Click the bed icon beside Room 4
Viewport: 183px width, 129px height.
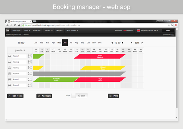pyautogui.click(x=10, y=73)
